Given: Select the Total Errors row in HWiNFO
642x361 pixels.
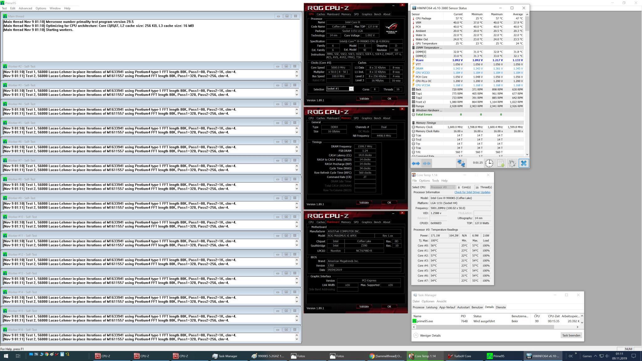Looking at the screenshot, I should [x=468, y=114].
